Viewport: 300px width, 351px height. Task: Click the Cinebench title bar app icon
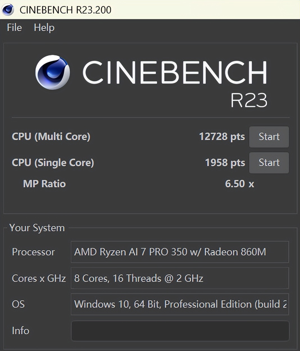click(x=8, y=10)
